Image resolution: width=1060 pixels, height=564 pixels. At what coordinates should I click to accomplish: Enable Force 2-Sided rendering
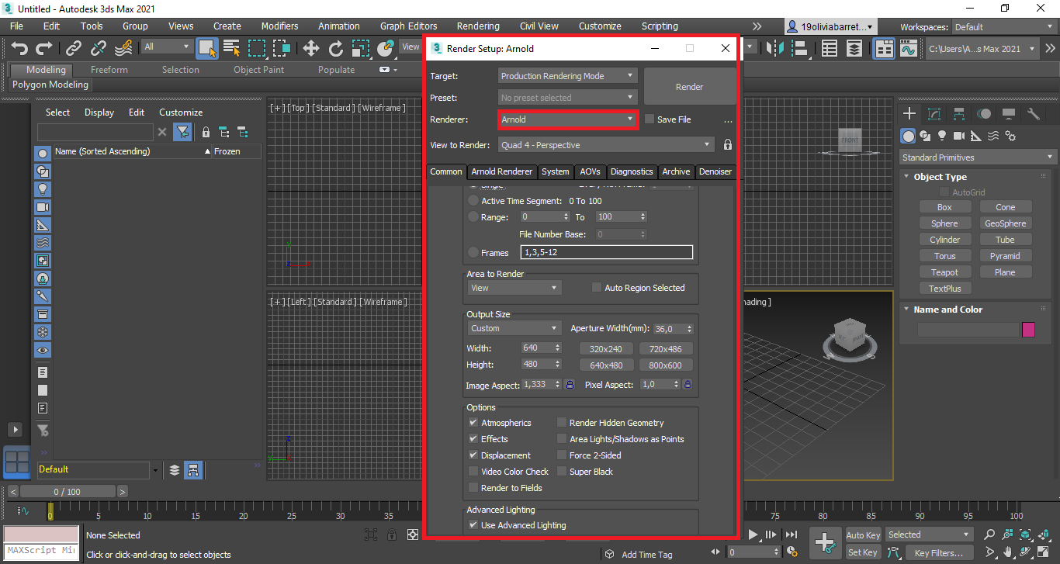tap(562, 455)
